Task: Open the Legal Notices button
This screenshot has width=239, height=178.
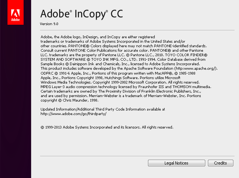Action: click(x=176, y=163)
